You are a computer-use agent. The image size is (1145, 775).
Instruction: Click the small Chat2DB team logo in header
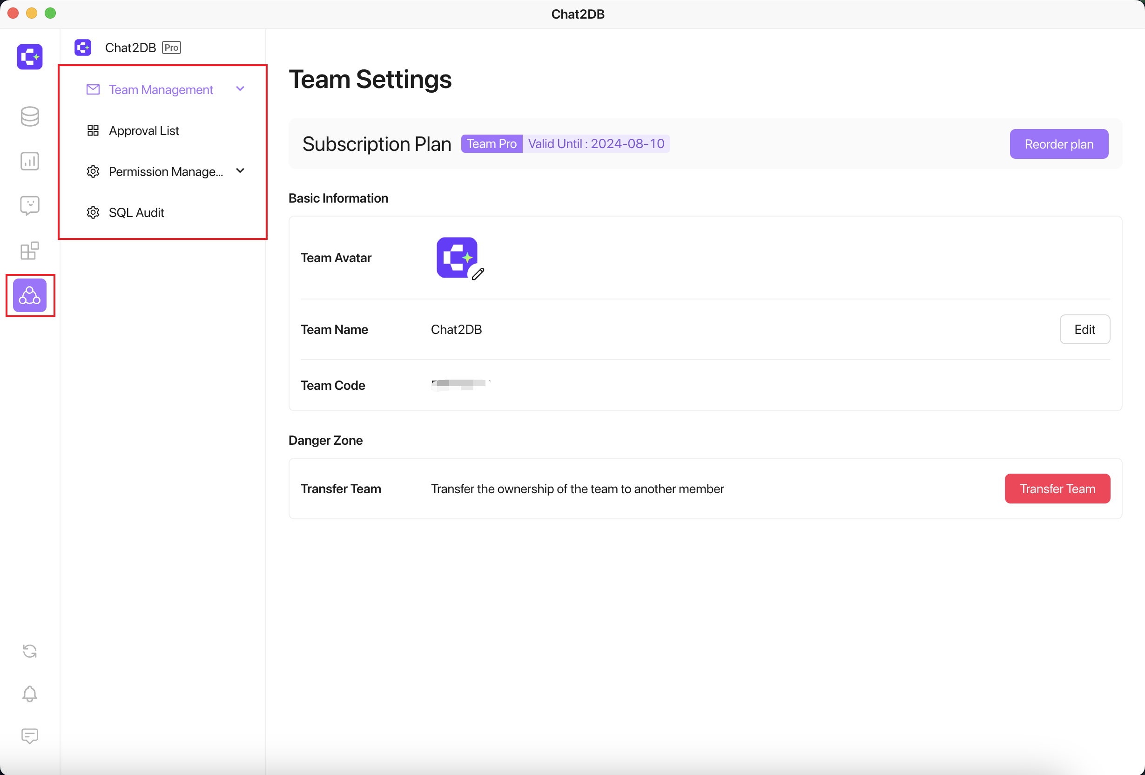click(x=83, y=48)
